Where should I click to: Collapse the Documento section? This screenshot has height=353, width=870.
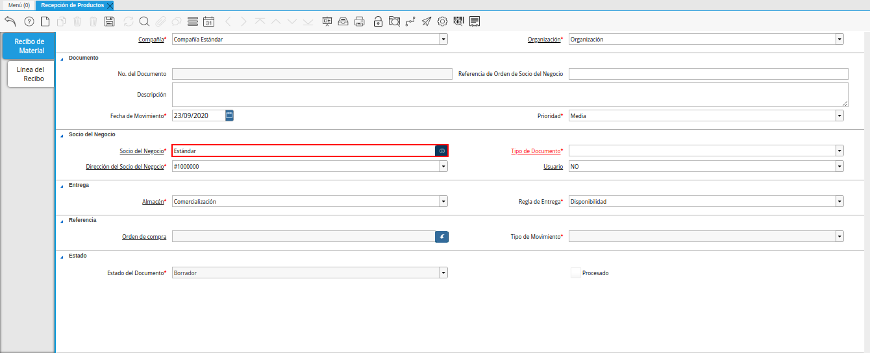point(62,58)
